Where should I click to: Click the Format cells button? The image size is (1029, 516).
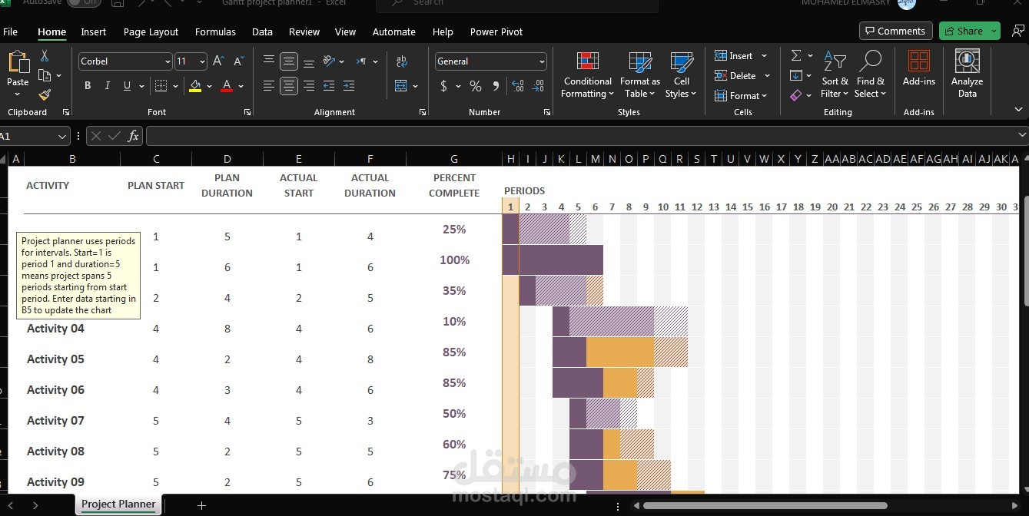pos(741,95)
